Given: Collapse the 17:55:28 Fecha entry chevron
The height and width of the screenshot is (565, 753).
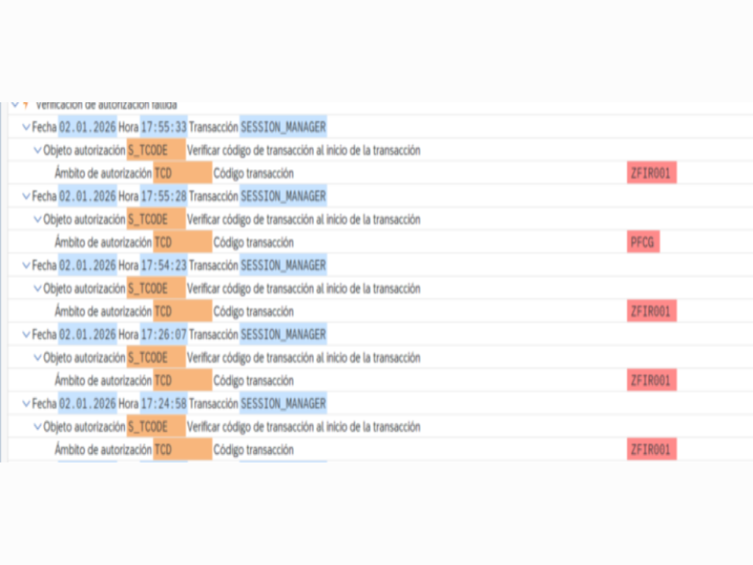Looking at the screenshot, I should click(27, 196).
